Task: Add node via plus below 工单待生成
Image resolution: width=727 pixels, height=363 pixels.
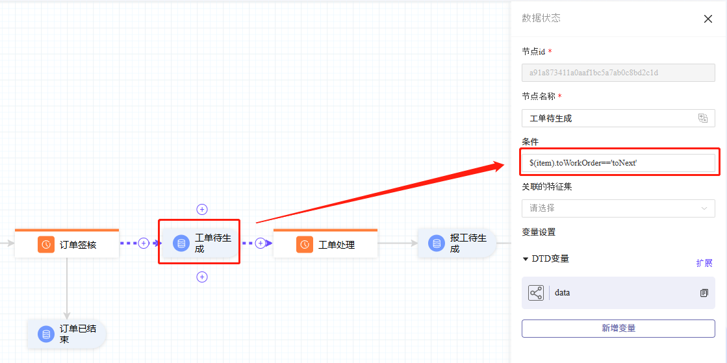Action: [x=201, y=277]
